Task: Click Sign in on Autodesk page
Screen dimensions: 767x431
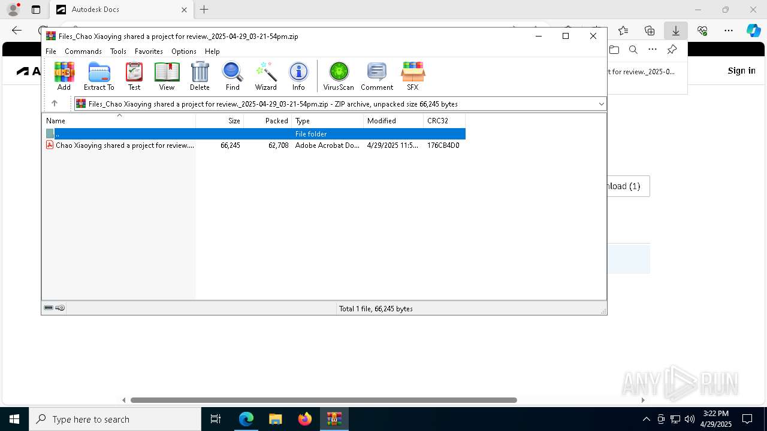Action: click(741, 71)
